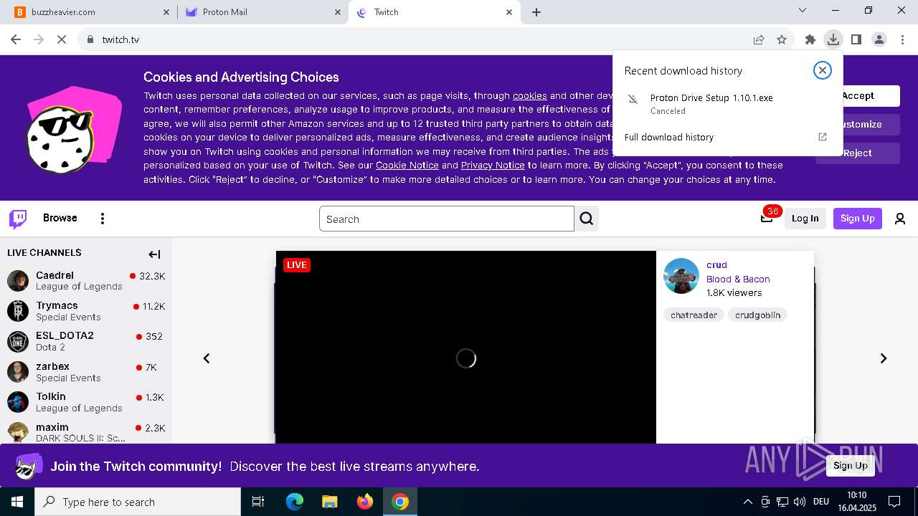The height and width of the screenshot is (516, 918).
Task: Open the three-dots more menu beside Browse
Action: coord(103,219)
